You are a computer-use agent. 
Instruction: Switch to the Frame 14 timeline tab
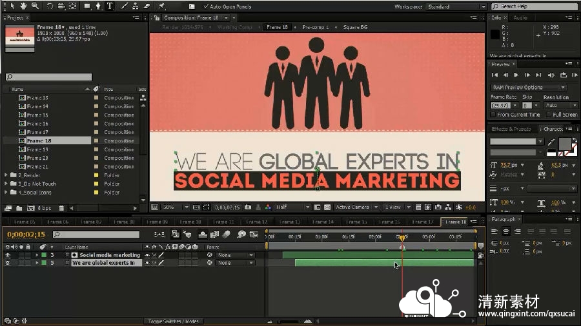point(323,222)
